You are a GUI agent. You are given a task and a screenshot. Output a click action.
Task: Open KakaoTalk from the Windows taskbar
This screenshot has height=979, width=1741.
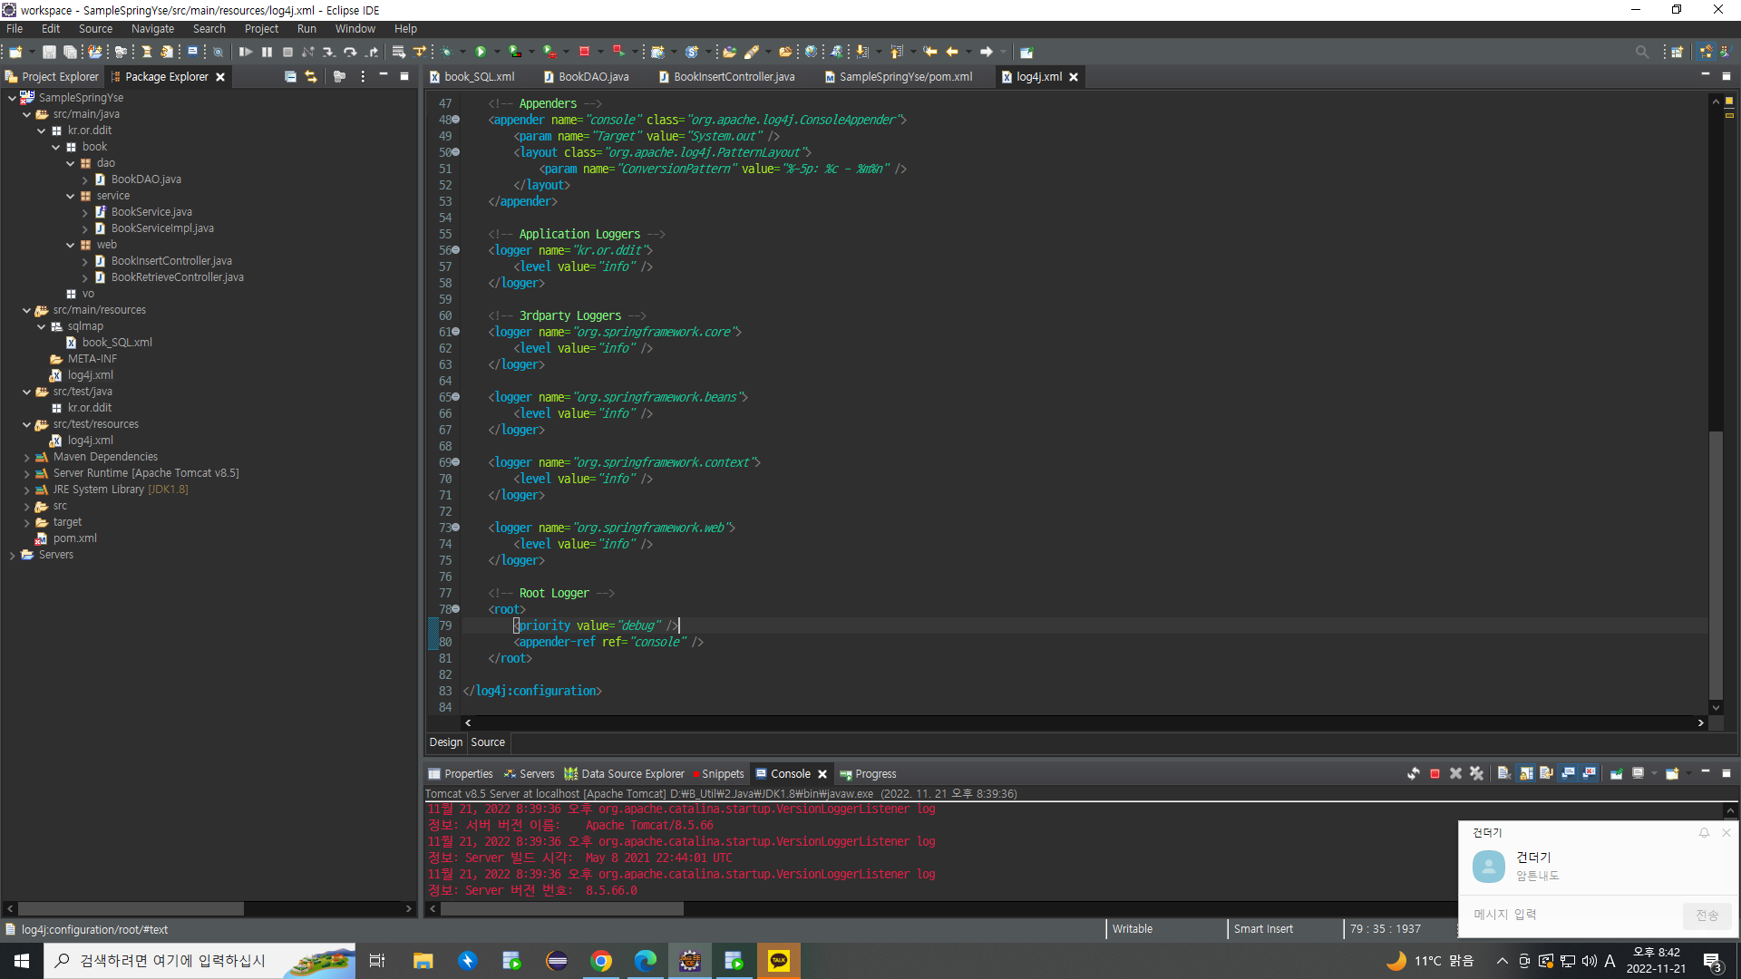[x=779, y=961]
